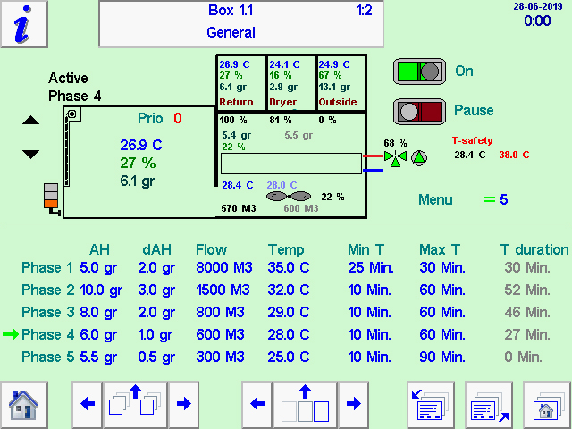
Task: Click the three-panel up arrow icon
Action: (304, 404)
